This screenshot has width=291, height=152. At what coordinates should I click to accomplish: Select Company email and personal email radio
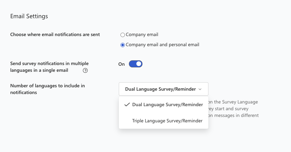point(122,45)
